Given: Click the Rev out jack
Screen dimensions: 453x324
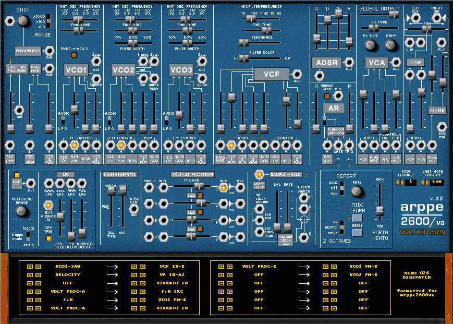Looking at the screenshot, I should point(442,127).
